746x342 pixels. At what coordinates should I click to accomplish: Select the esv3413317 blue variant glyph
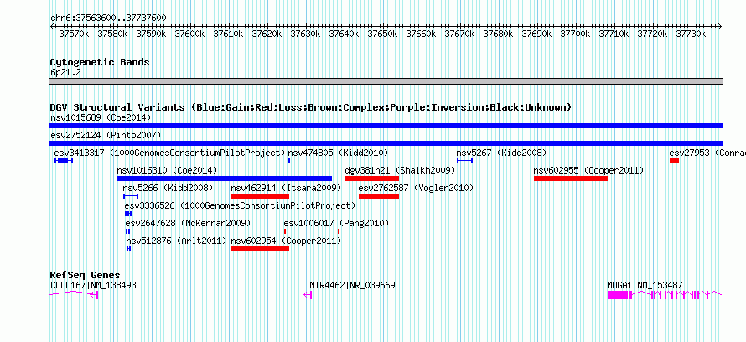(x=64, y=161)
